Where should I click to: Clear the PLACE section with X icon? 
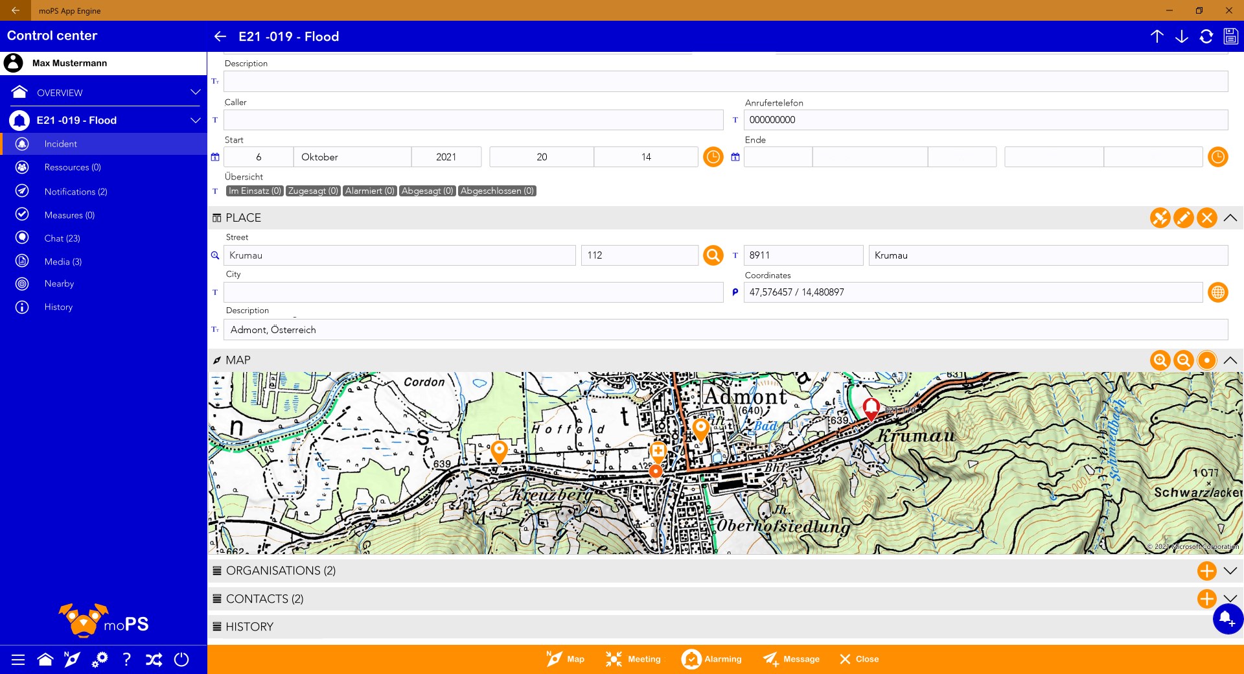(1207, 218)
